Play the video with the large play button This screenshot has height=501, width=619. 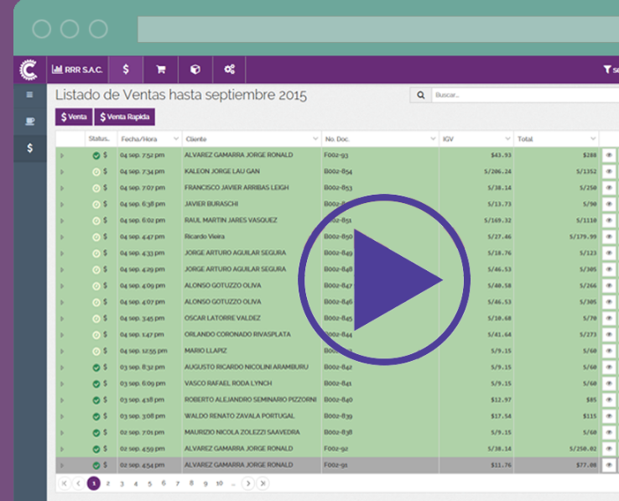pyautogui.click(x=383, y=279)
